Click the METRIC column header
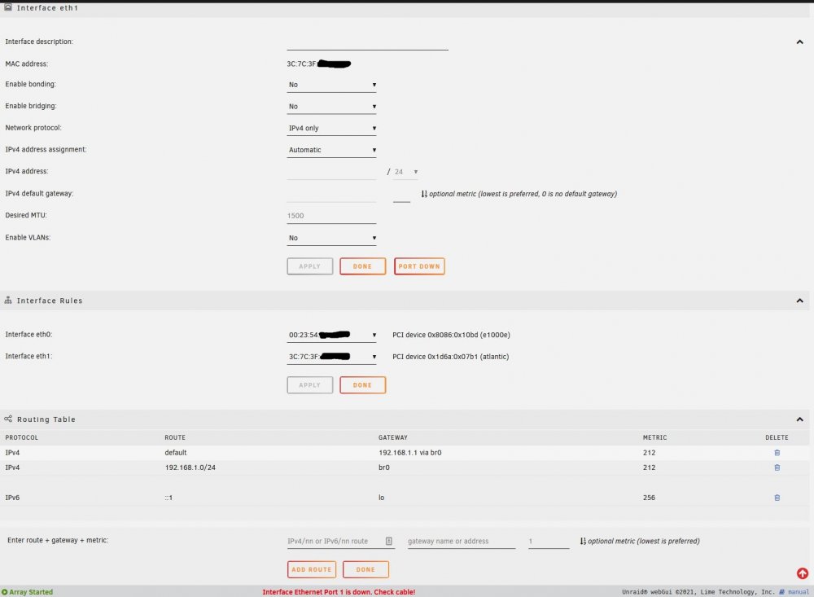Screen dimensions: 814x597 654,437
